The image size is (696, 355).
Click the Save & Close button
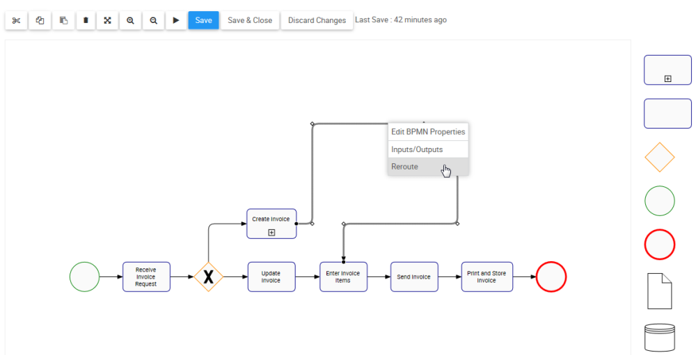click(x=250, y=20)
